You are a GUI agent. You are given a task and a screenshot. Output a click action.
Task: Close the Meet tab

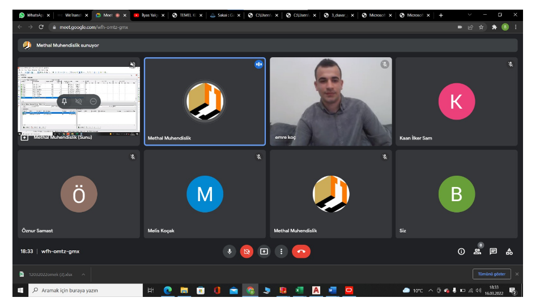(125, 15)
